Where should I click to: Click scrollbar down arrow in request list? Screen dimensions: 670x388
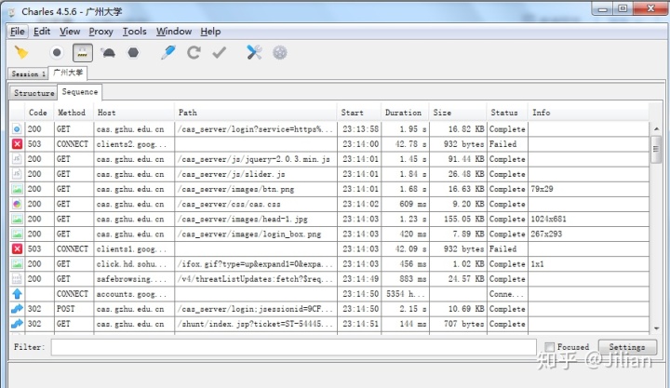656,328
